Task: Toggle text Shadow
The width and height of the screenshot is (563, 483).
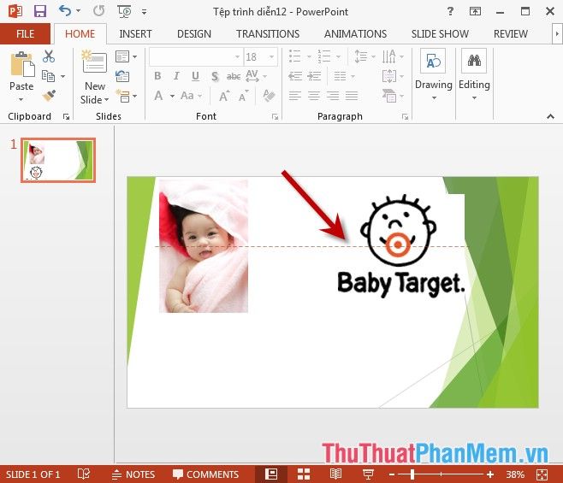Action: (215, 76)
